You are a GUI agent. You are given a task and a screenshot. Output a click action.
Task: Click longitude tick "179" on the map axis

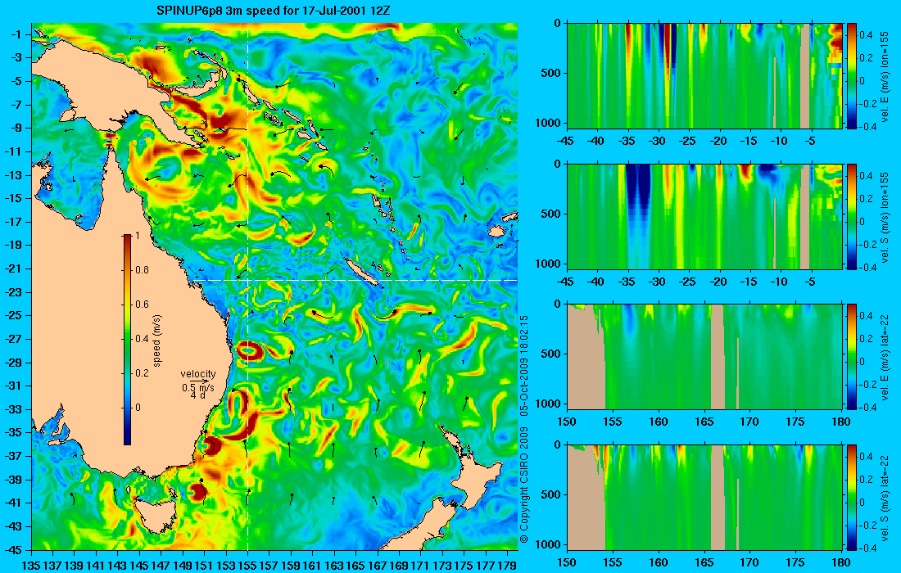507,566
